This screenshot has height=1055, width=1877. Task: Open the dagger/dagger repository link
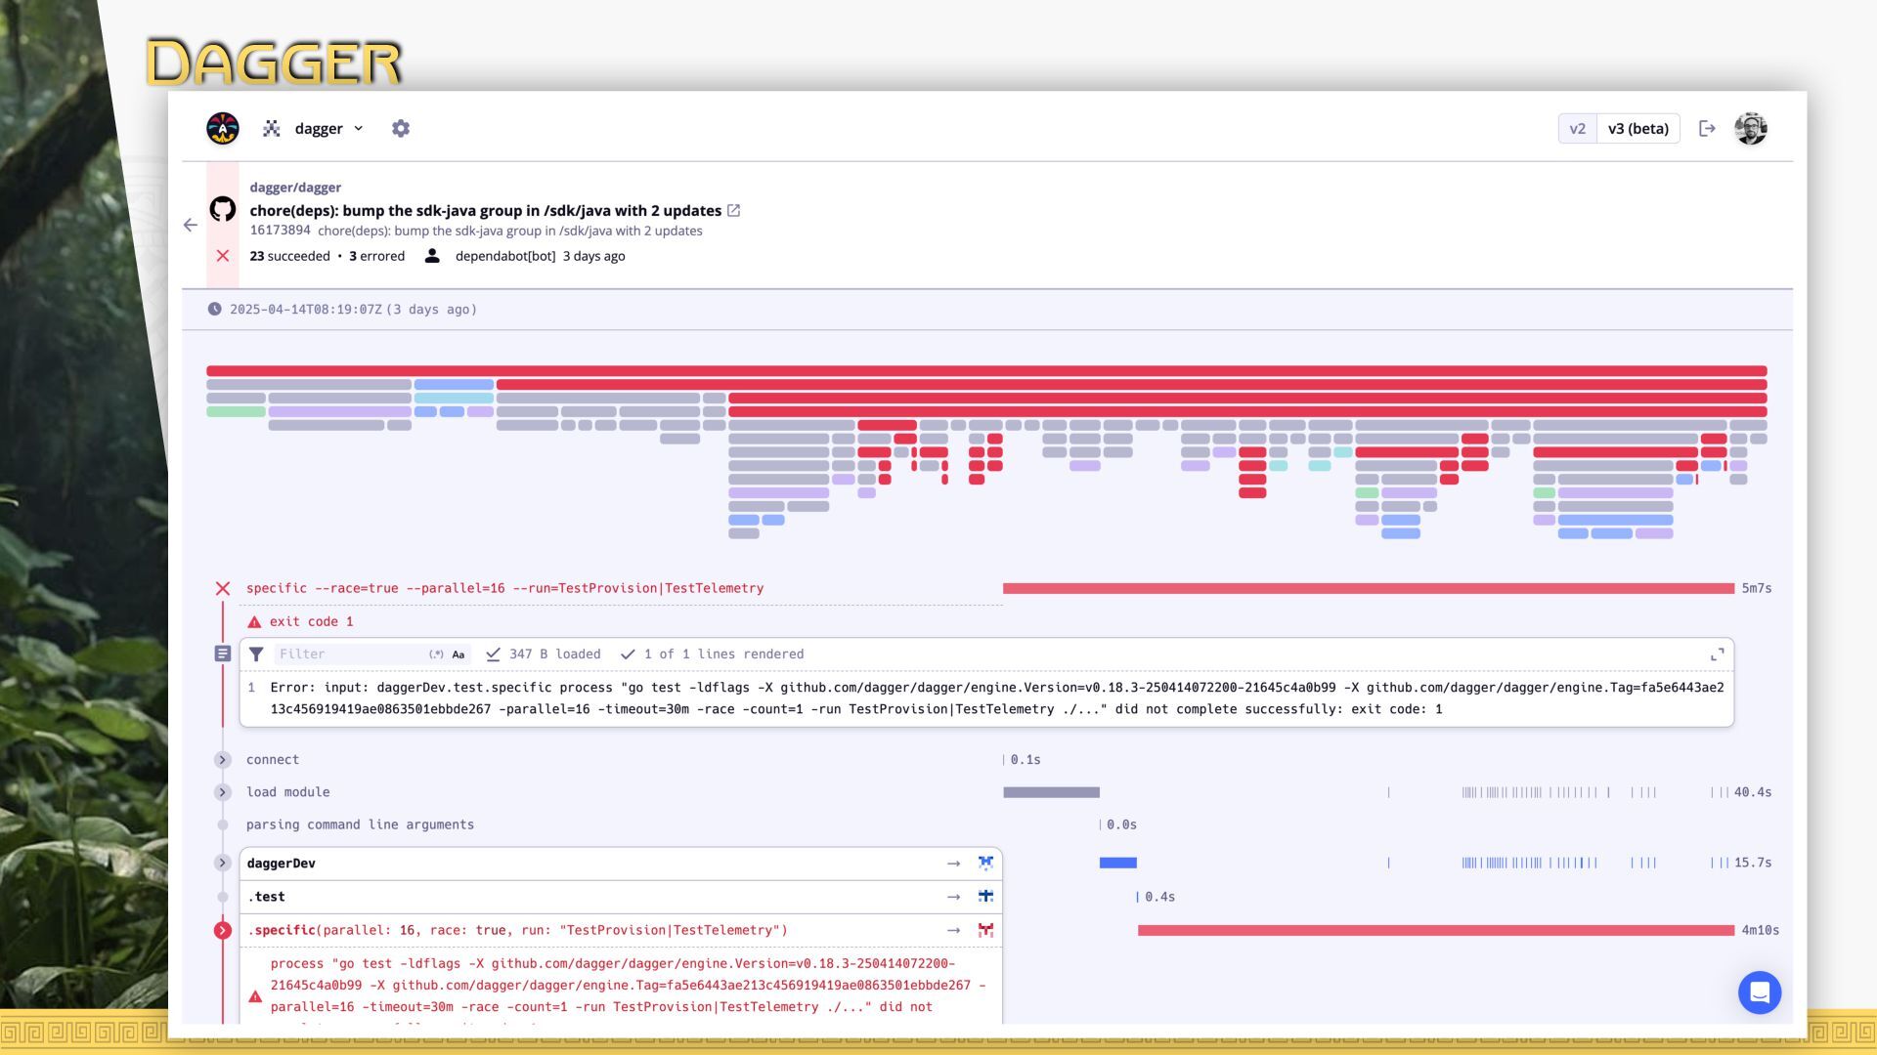[x=295, y=188]
